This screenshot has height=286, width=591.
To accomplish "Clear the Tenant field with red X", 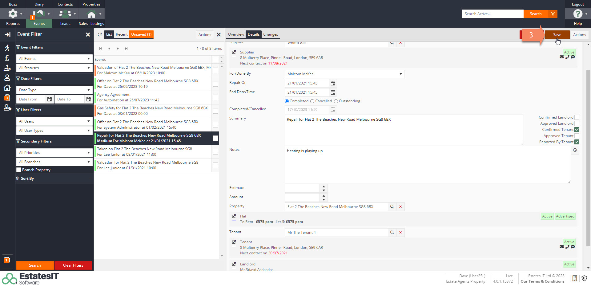I will [x=400, y=233].
